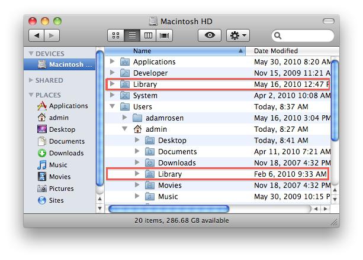
Task: Select the System folder icon
Action: [125, 96]
